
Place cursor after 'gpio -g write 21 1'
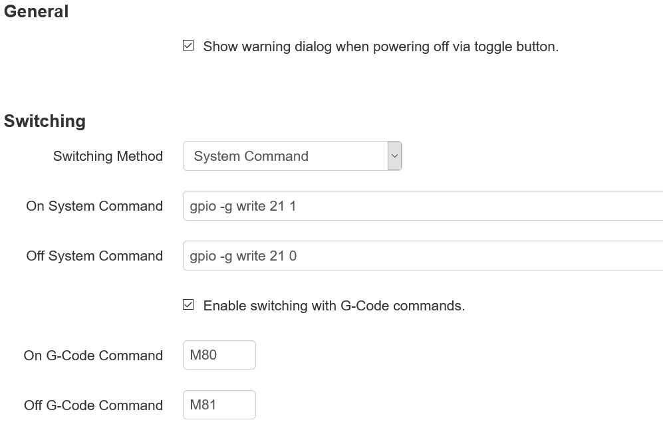pos(297,206)
